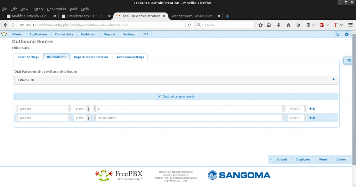Delete the empty match pattern row
This screenshot has height=187, width=356.
[314, 118]
